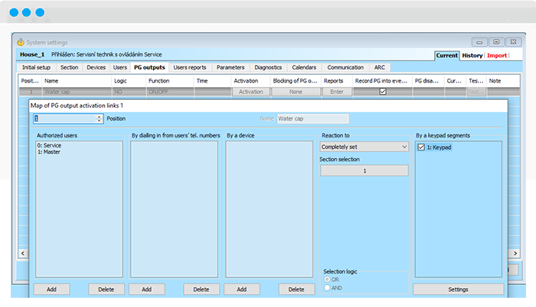
Task: Select the AND selection logic radio
Action: click(x=328, y=287)
